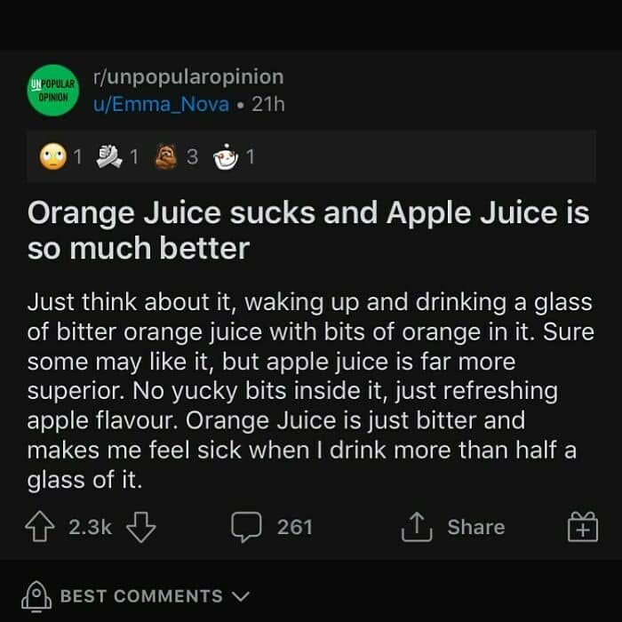622x622 pixels.
Task: Click the awards bar on the post
Action: [311, 156]
